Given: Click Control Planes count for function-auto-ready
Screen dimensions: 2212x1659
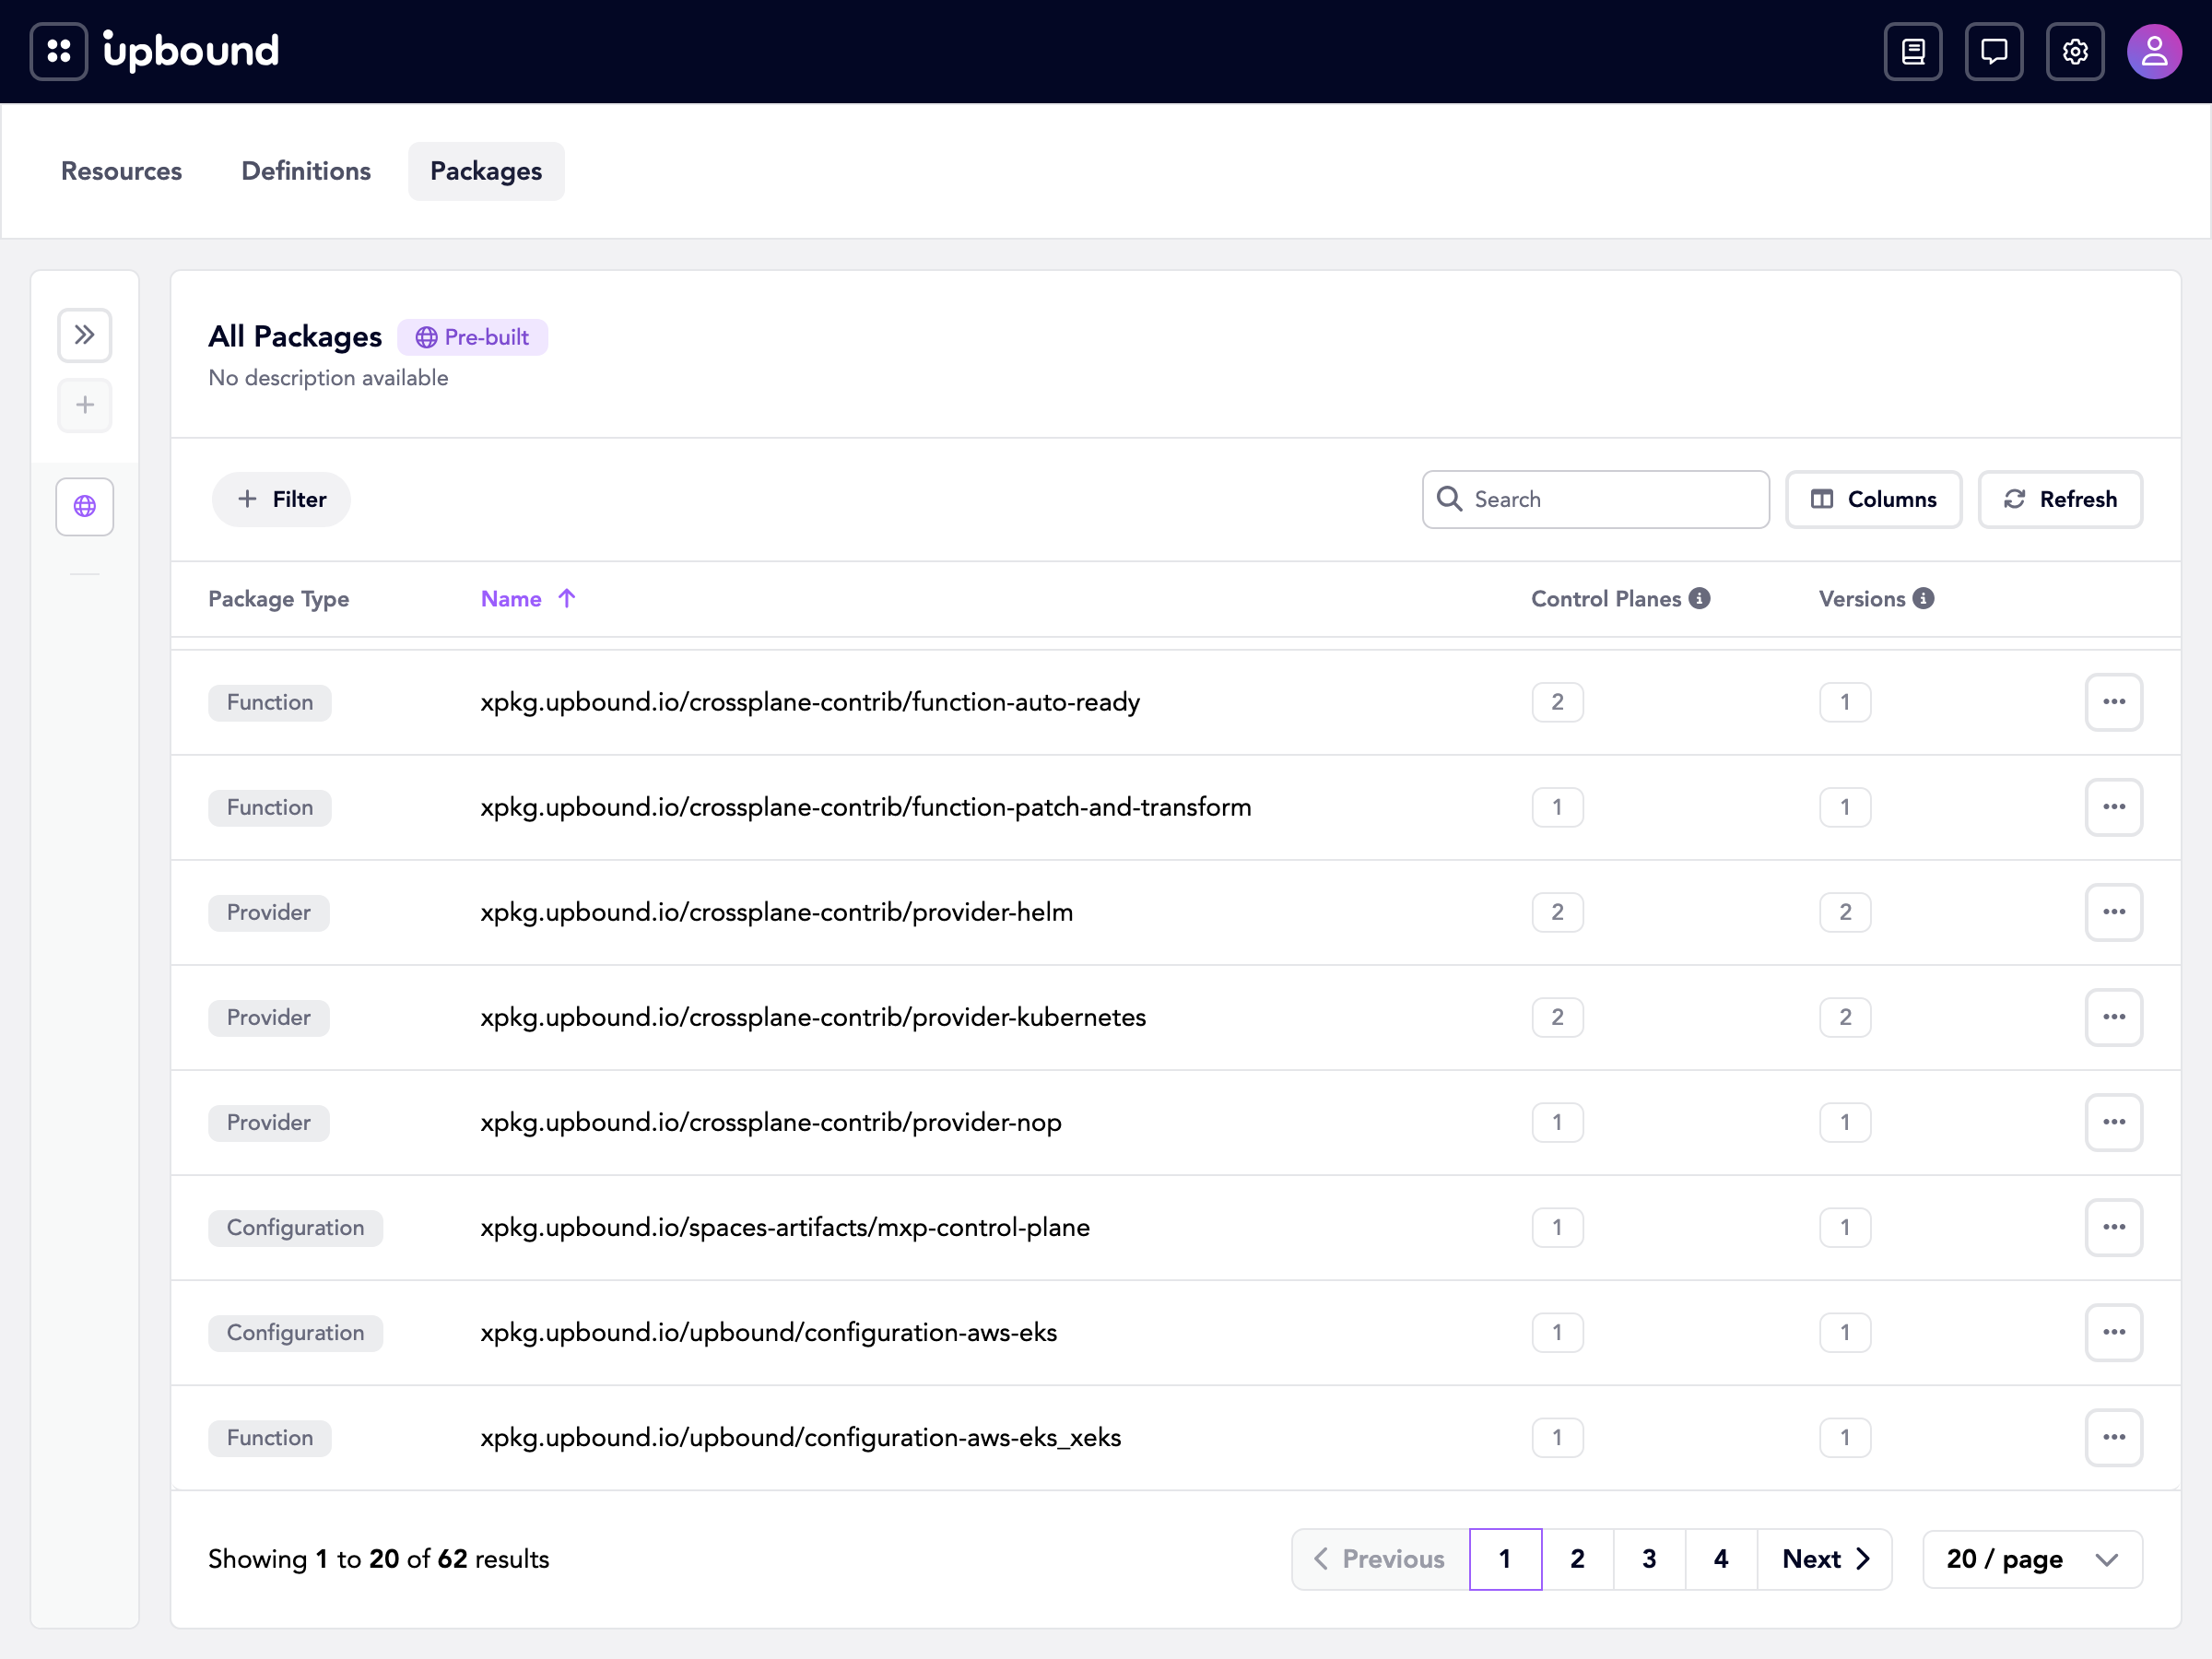Looking at the screenshot, I should [x=1558, y=702].
